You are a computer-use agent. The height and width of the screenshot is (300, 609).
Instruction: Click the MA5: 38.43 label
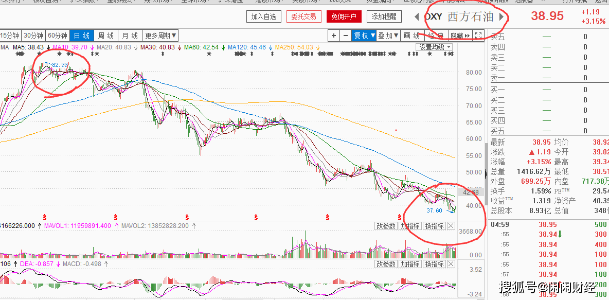29,47
